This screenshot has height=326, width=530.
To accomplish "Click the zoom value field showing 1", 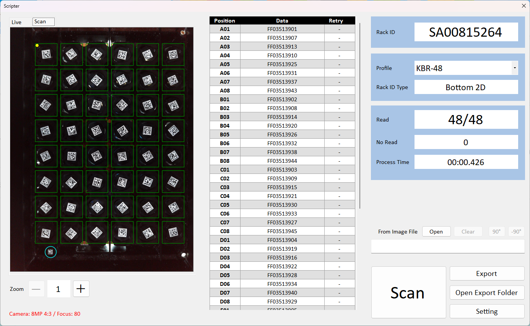I will click(59, 289).
